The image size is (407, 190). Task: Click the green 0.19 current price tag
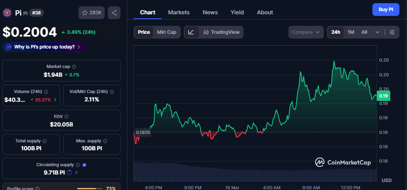(x=383, y=96)
